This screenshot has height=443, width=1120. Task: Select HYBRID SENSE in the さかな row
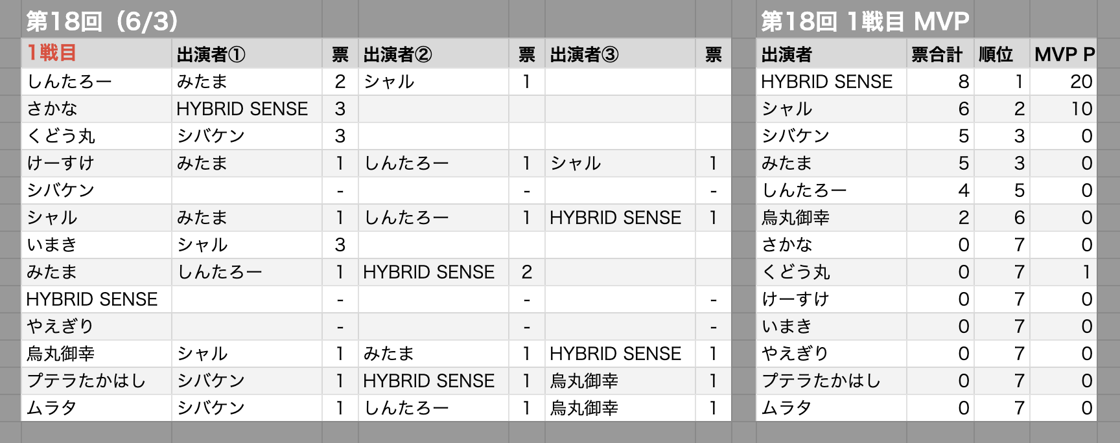click(242, 109)
